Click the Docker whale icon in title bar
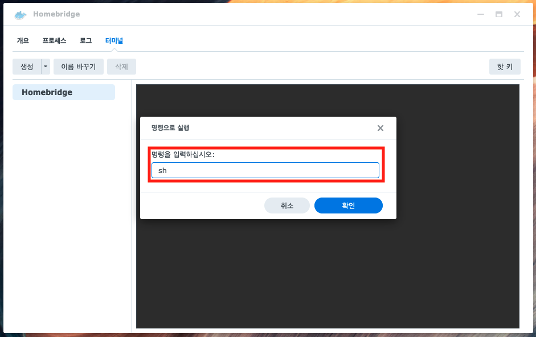The height and width of the screenshot is (337, 536). pyautogui.click(x=20, y=15)
